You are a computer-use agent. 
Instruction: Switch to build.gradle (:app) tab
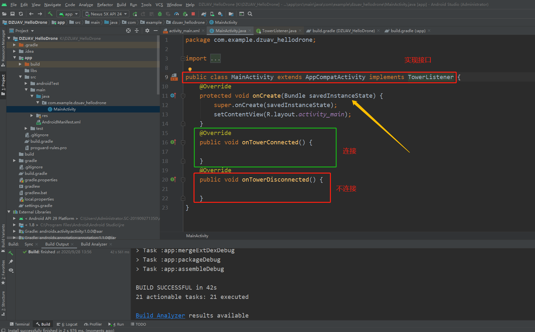408,31
